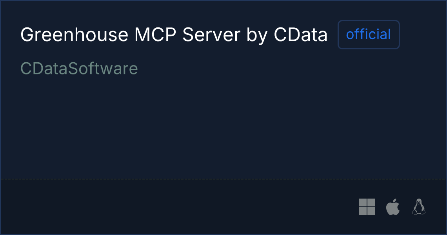Choose the four-pane Windows logo
Viewport: 447px width, 235px height.
(x=367, y=207)
